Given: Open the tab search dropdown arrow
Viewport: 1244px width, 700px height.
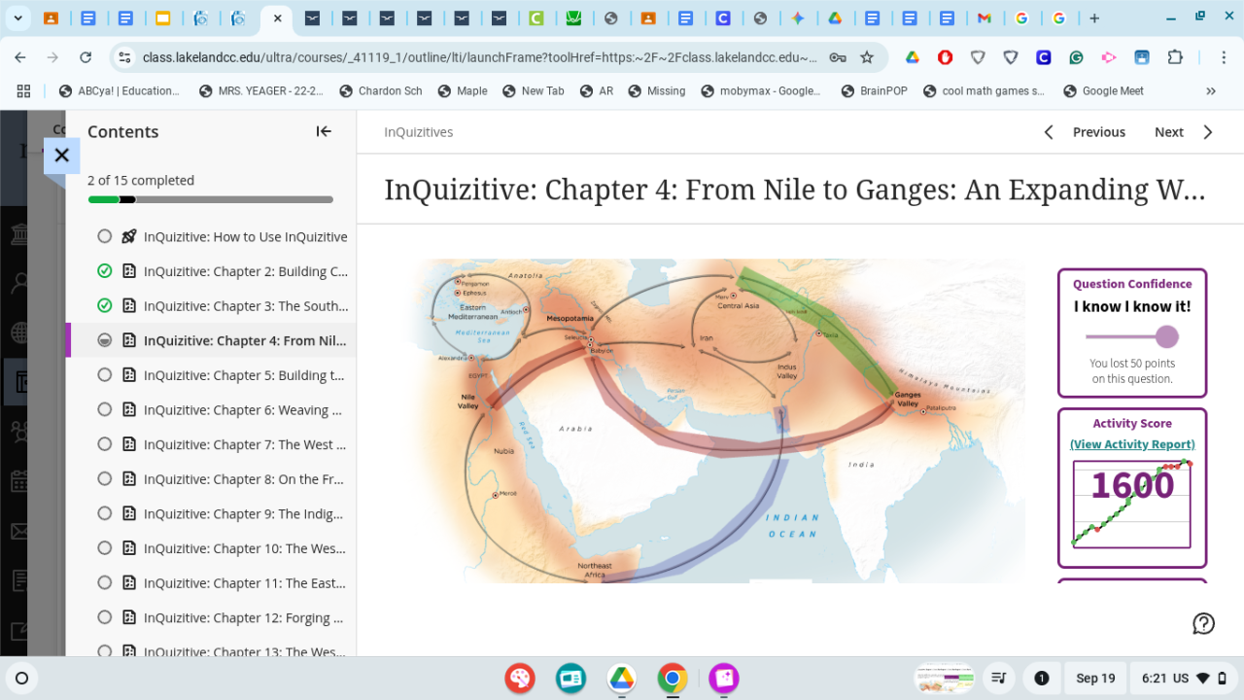Looking at the screenshot, I should click(18, 17).
